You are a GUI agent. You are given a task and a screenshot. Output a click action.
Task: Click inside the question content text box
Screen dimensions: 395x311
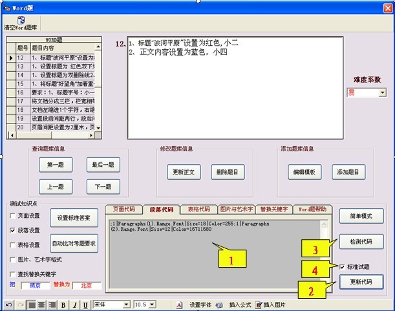click(235, 88)
